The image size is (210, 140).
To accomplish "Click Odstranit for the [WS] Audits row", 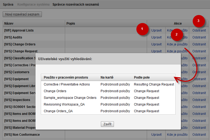I will (x=199, y=37).
